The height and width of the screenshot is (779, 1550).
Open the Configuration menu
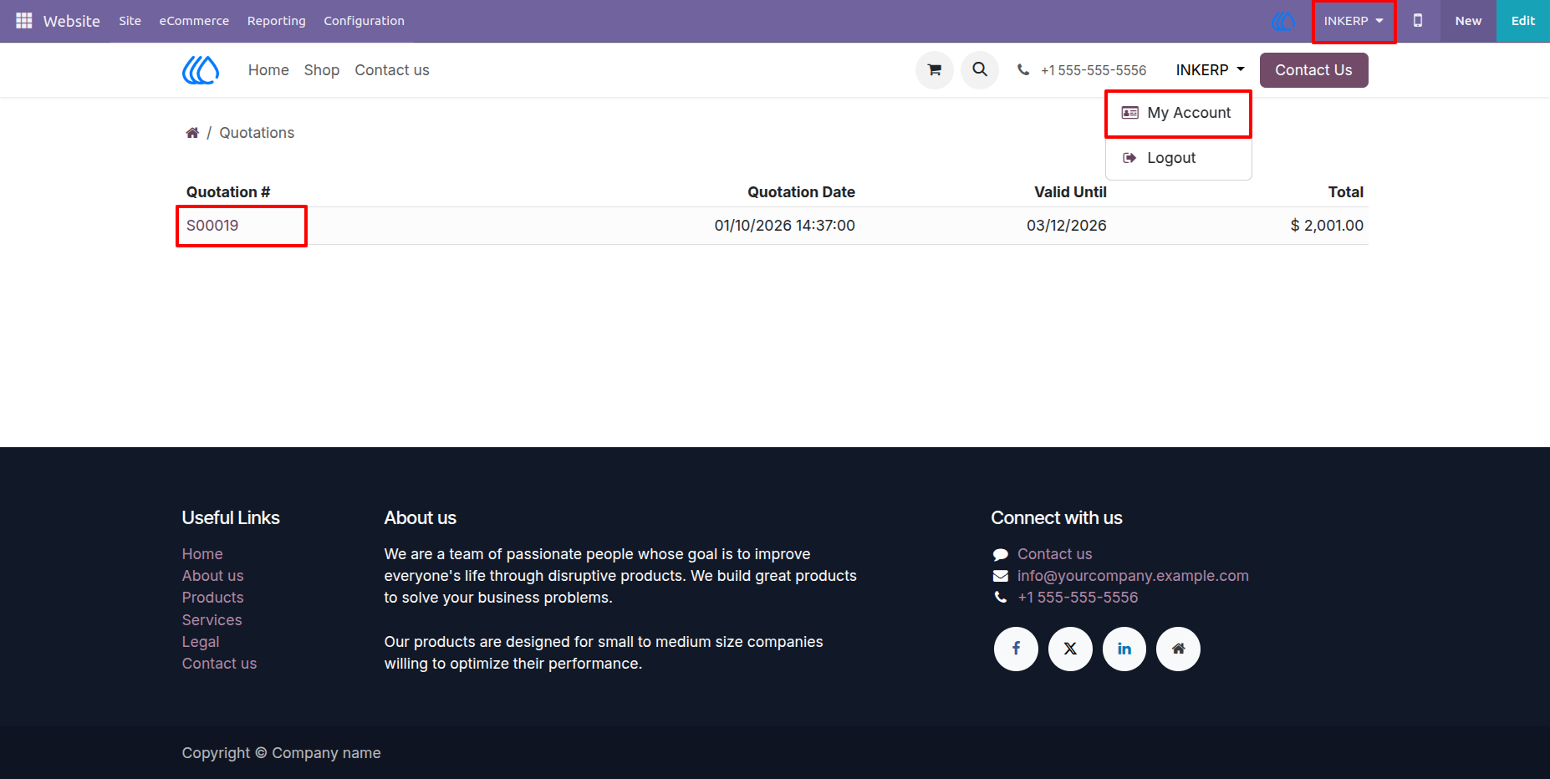point(364,21)
